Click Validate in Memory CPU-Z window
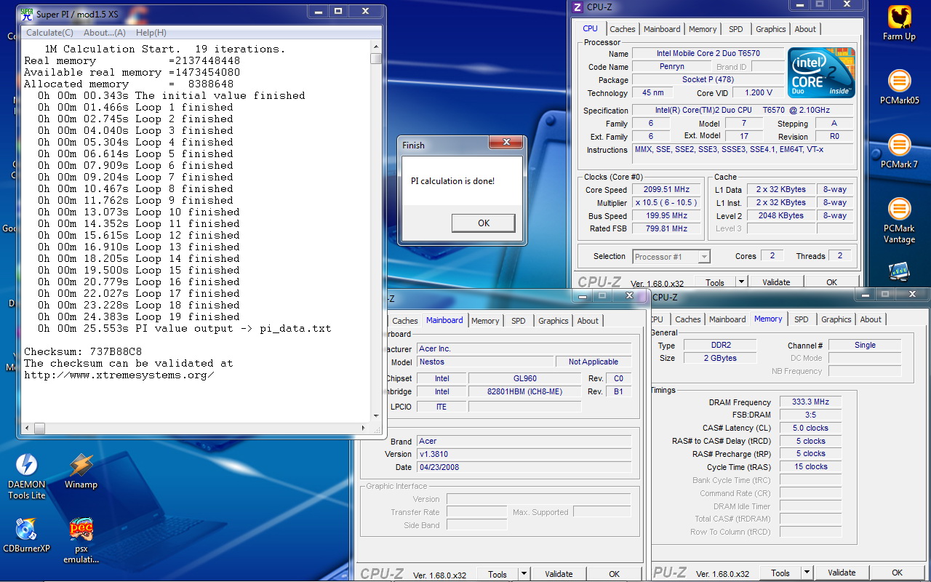The height and width of the screenshot is (582, 931). (x=842, y=573)
